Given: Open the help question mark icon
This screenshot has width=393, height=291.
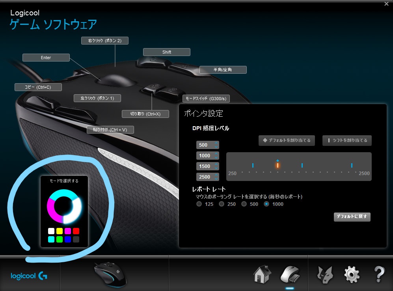Looking at the screenshot, I should coord(379,274).
